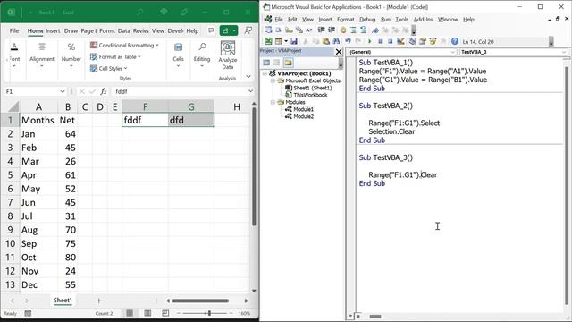Switch to Page Layout view in status bar
This screenshot has height=322, width=572.
tap(147, 313)
